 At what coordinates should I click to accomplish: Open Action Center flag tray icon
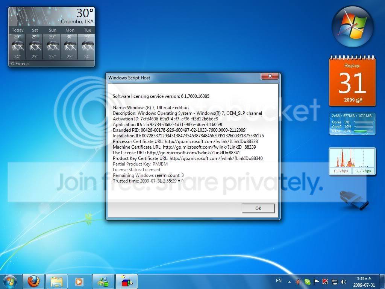(317, 282)
